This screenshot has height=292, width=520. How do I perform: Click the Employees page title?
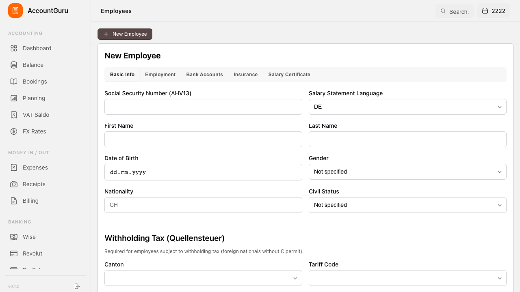click(116, 11)
